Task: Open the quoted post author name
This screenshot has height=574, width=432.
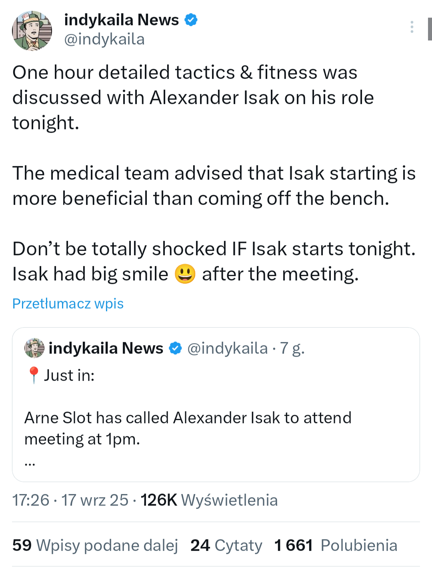Action: [106, 348]
